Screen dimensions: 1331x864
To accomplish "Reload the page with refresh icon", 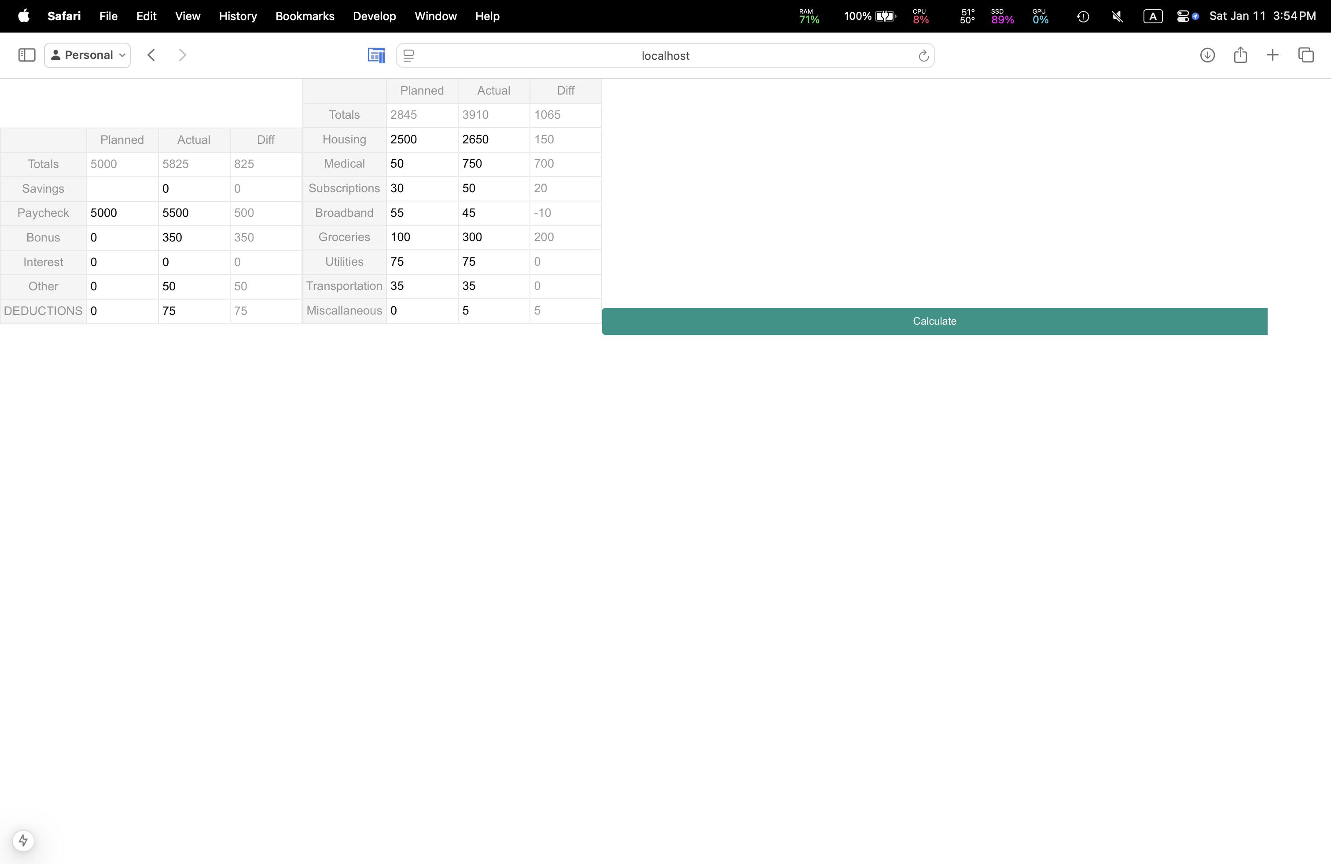I will click(x=923, y=55).
